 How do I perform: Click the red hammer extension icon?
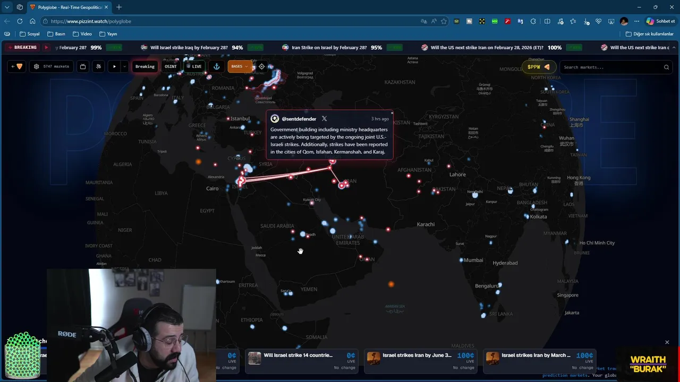(507, 21)
